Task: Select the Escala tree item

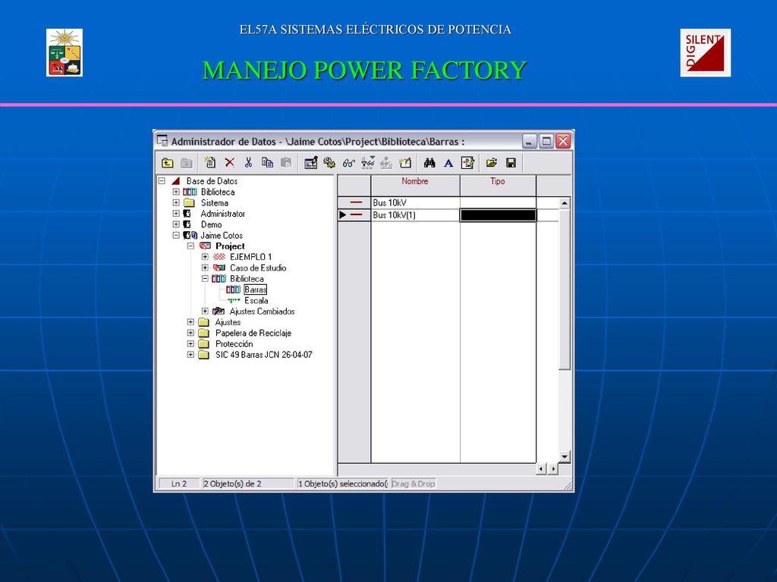Action: point(256,300)
